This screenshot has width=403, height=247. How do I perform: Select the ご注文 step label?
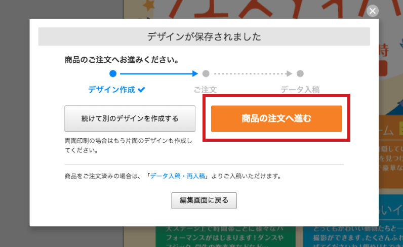205,90
